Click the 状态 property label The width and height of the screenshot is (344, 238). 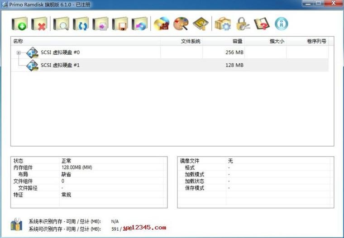(x=18, y=161)
